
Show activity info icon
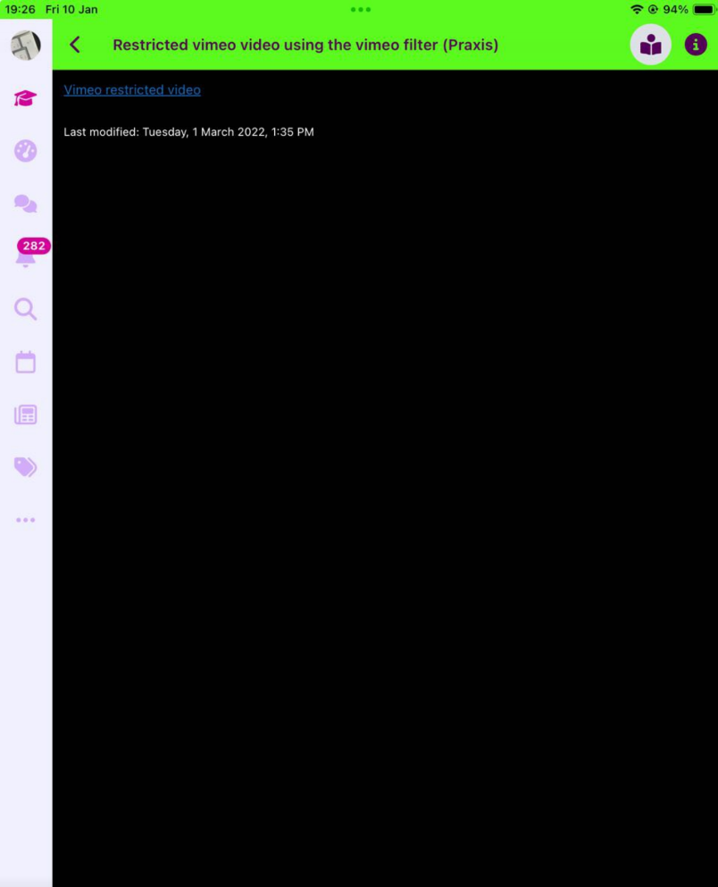tap(696, 45)
